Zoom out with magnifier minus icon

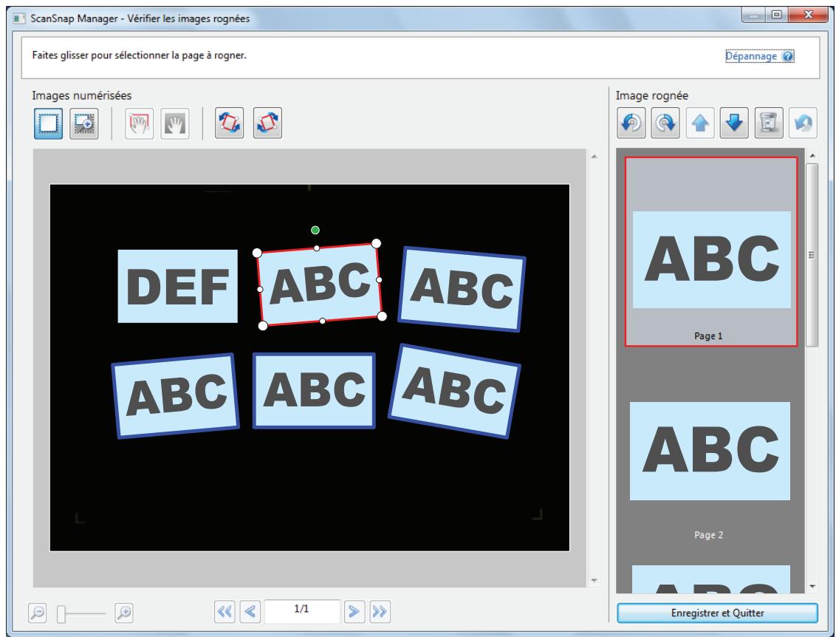(x=38, y=613)
